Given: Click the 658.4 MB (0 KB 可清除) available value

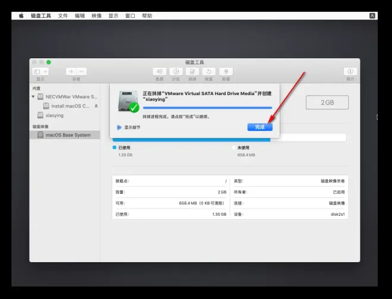Looking at the screenshot, I should 202,203.
